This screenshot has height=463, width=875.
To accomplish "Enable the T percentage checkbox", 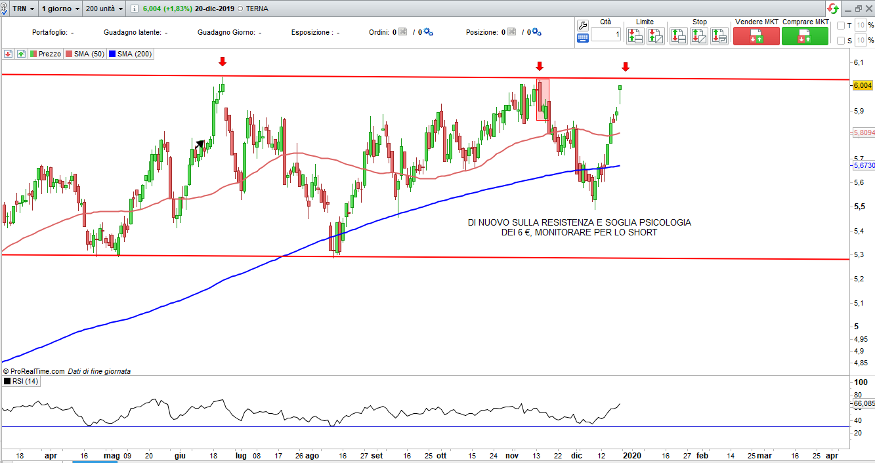I will tap(842, 26).
